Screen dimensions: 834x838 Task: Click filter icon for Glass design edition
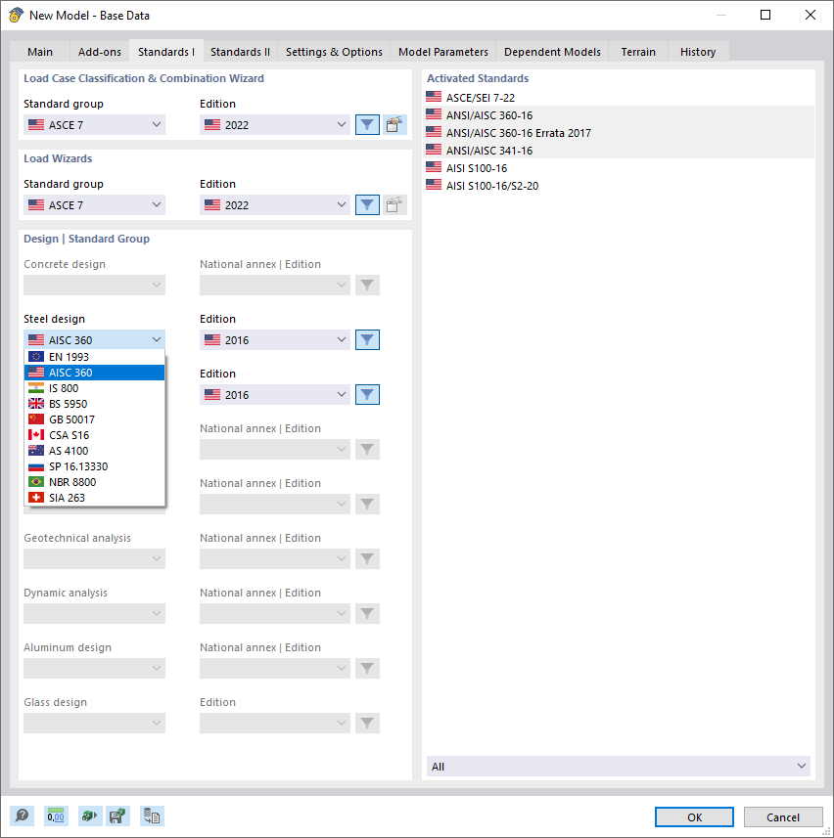pos(367,723)
